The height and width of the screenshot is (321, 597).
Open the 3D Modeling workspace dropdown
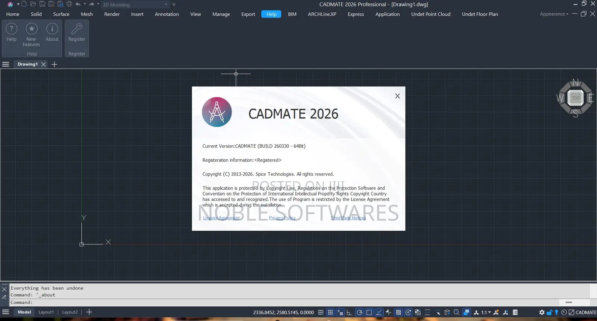pyautogui.click(x=136, y=4)
